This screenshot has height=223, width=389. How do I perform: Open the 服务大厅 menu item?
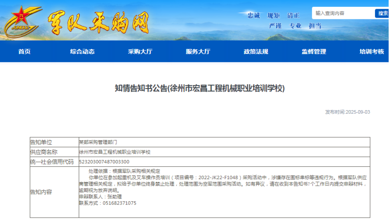point(198,51)
